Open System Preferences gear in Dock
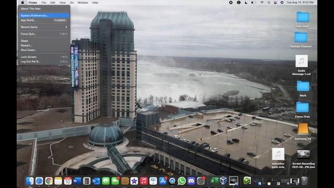Image resolution: width=334 pixels, height=188 pixels. pos(200,181)
